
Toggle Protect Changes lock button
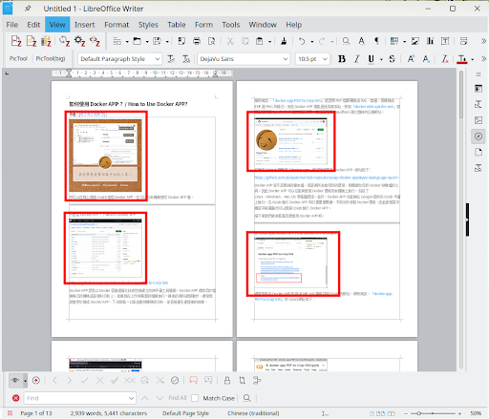click(x=227, y=380)
